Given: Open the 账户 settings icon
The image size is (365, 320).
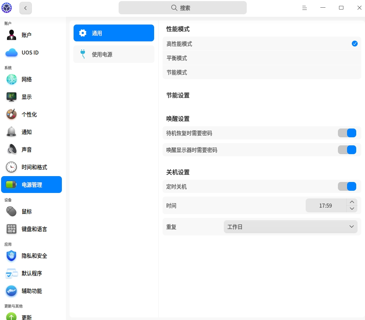Looking at the screenshot, I should (x=11, y=35).
